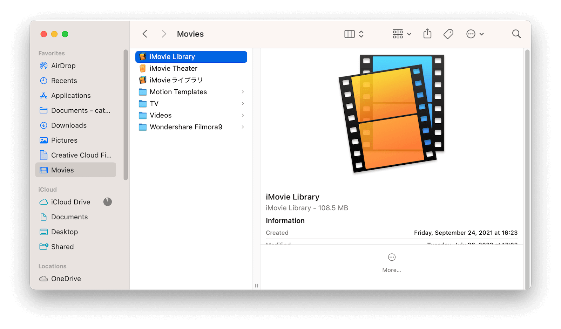Select the Wondershare Filmora9 folder

click(x=191, y=127)
